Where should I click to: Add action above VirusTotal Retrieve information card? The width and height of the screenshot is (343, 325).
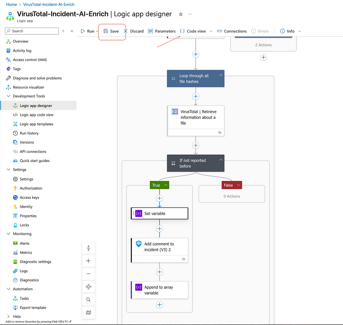tap(196, 96)
